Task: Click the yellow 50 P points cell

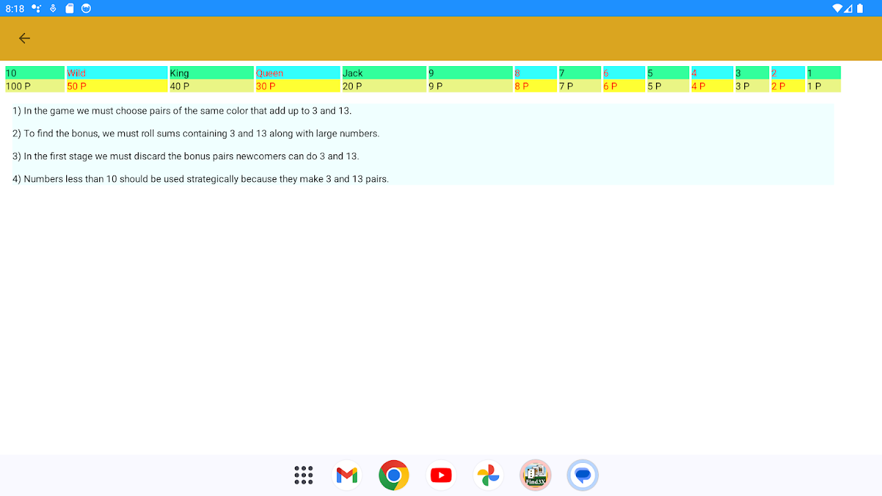Action: point(116,86)
